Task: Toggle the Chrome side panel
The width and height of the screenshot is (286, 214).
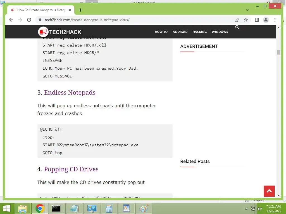Action: (257, 20)
